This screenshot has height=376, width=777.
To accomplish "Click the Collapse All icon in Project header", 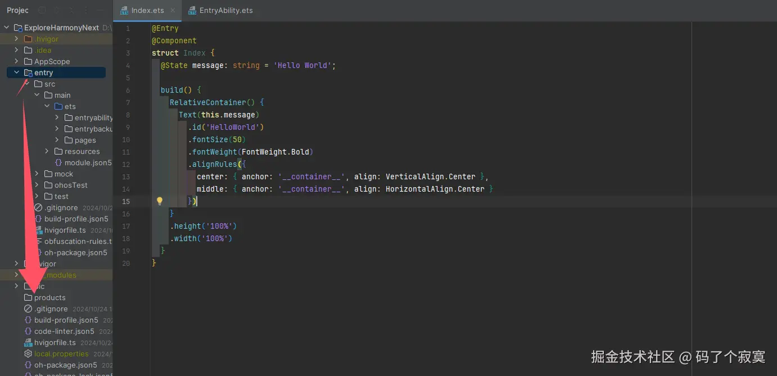I will tap(70, 10).
